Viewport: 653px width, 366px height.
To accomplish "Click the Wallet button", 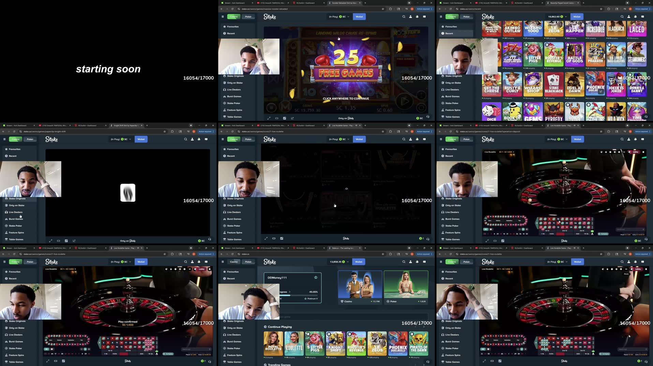I will point(359,16).
